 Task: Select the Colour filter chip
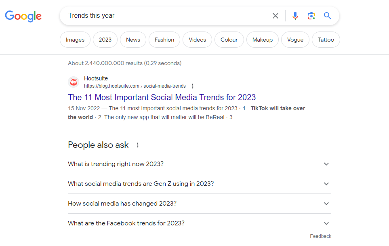(229, 40)
